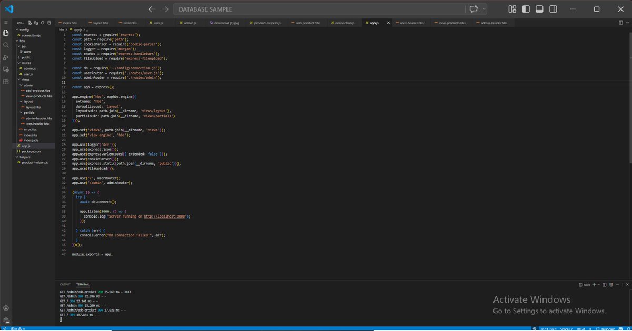Image resolution: width=632 pixels, height=331 pixels.
Task: Select the TERMINAL panel tab
Action: [x=83, y=285]
